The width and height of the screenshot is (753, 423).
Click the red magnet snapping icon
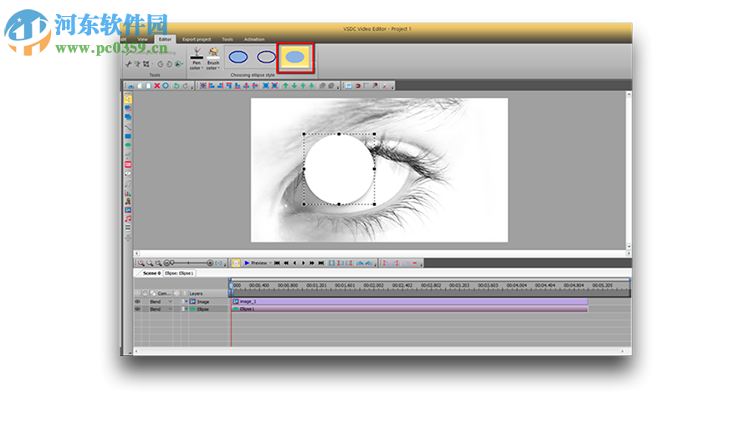tap(358, 85)
